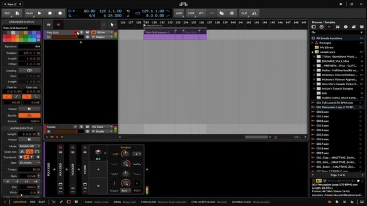Adjust the Master track volume fader
Screen dimensions: 367x206
coord(68,131)
